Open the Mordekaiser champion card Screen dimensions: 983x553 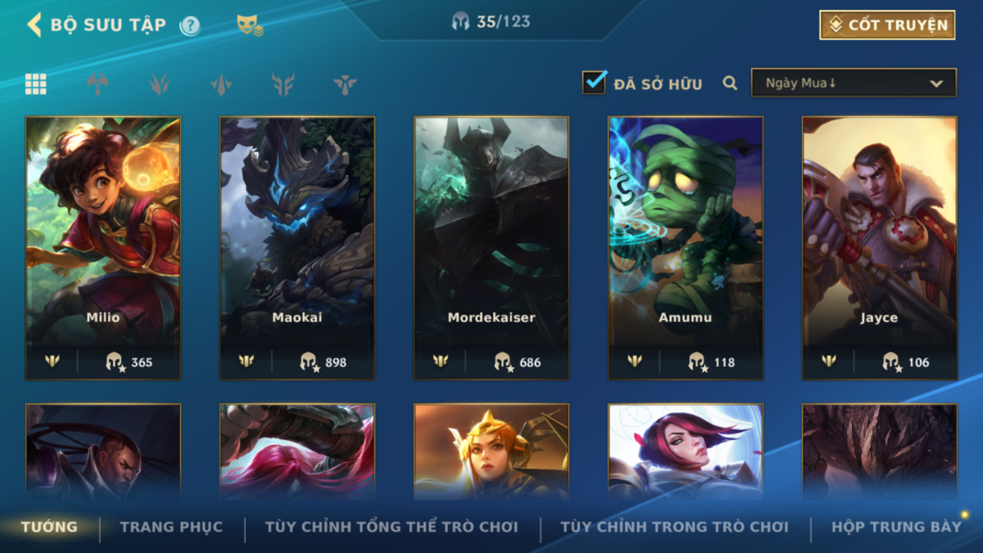pos(491,248)
